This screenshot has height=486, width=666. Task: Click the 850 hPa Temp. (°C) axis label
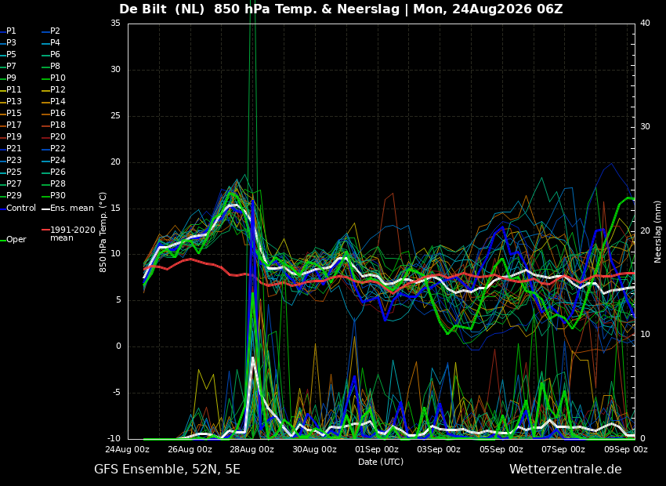103,232
